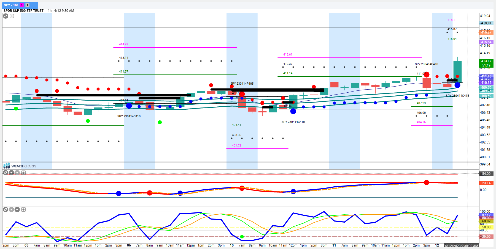
Task: Click the green 411.37 level label
Action: coord(123,71)
